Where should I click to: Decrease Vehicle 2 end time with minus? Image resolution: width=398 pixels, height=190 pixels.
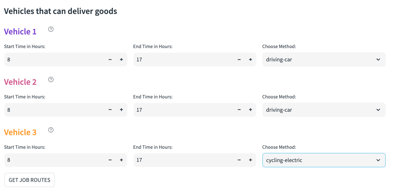[x=239, y=110]
